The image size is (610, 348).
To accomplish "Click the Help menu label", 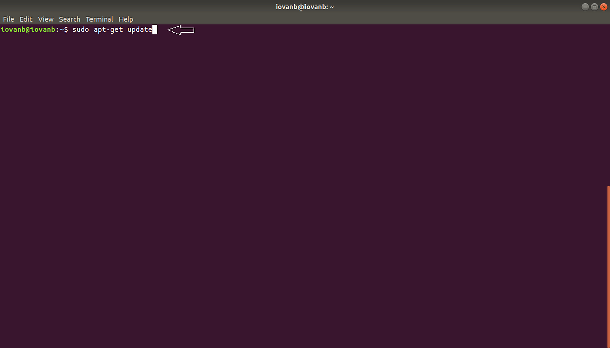I will (126, 19).
